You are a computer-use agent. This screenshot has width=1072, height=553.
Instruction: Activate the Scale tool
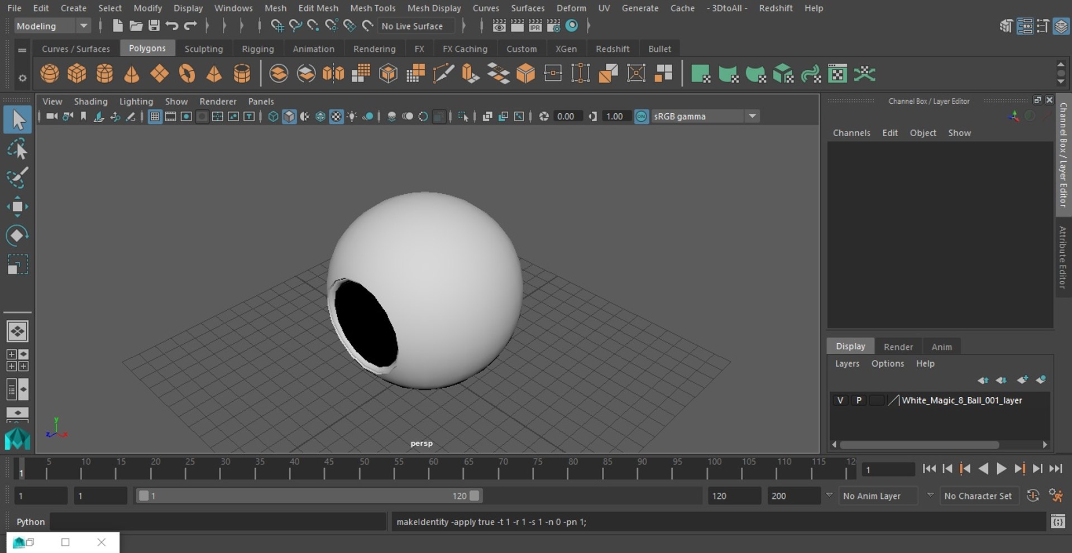(17, 264)
